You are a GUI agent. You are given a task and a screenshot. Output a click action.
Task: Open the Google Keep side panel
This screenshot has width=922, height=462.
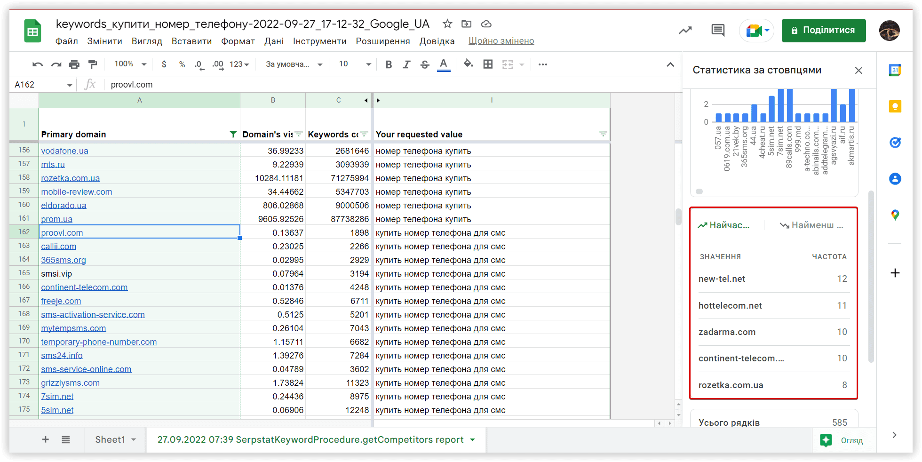[895, 106]
